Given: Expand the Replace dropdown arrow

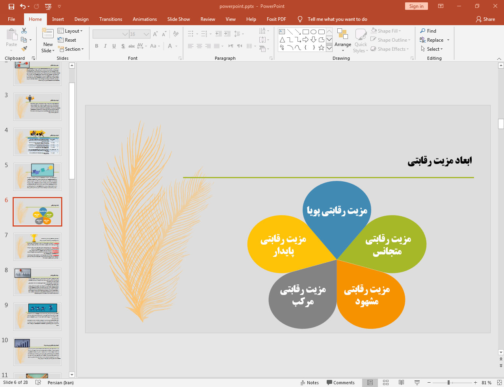Looking at the screenshot, I should [x=448, y=40].
